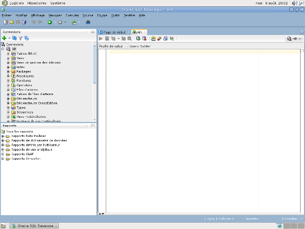The width and height of the screenshot is (305, 229).
Task: Open the SQL worksheet connection dropdown arrow
Action: [79, 22]
